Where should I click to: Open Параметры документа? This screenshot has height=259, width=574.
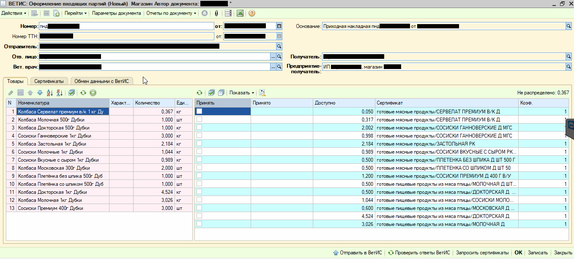click(117, 13)
